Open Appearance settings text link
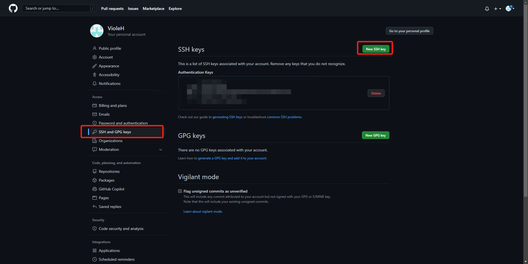The height and width of the screenshot is (264, 528). click(109, 66)
